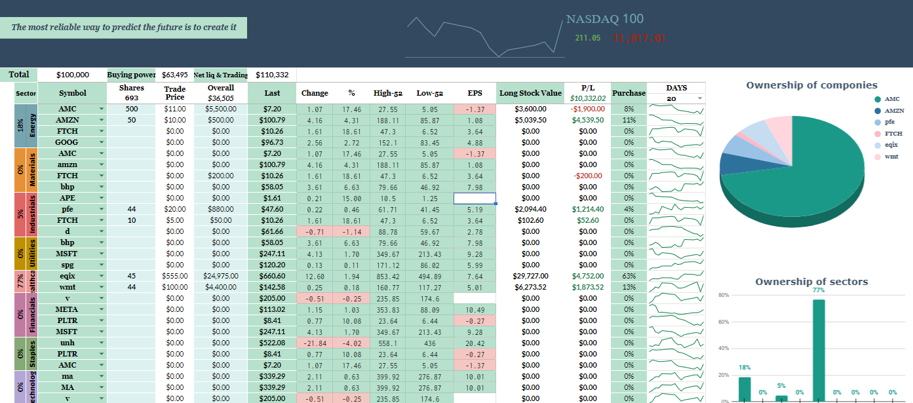The image size is (913, 403).
Task: Select the Buying power $63,495 cell
Action: 174,75
